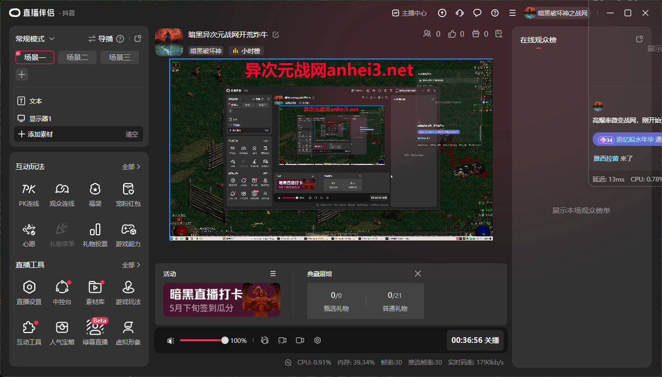Open the 活动 panel list menu
662x377 pixels.
pos(273,274)
